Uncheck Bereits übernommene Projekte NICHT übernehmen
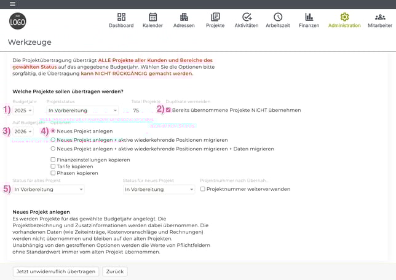 [168, 110]
